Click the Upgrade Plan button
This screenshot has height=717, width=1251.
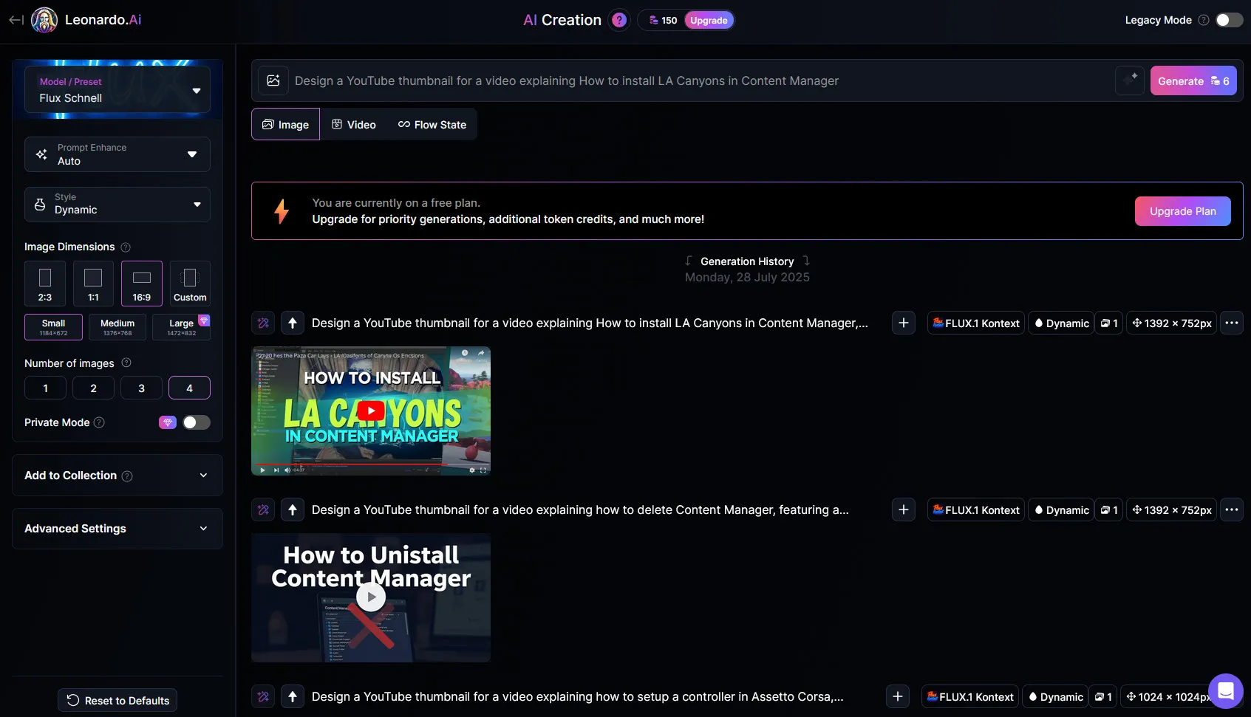tap(1182, 211)
